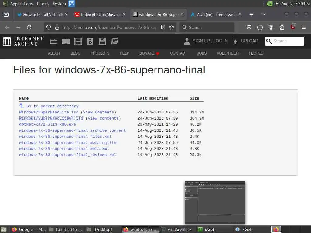Image resolution: width=311 pixels, height=233 pixels.
Task: Click the Upload arrow icon
Action: point(235,41)
